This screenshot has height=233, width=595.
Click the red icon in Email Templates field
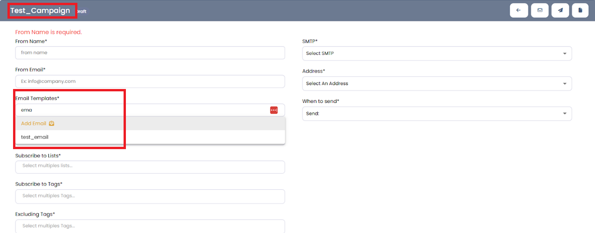[274, 110]
